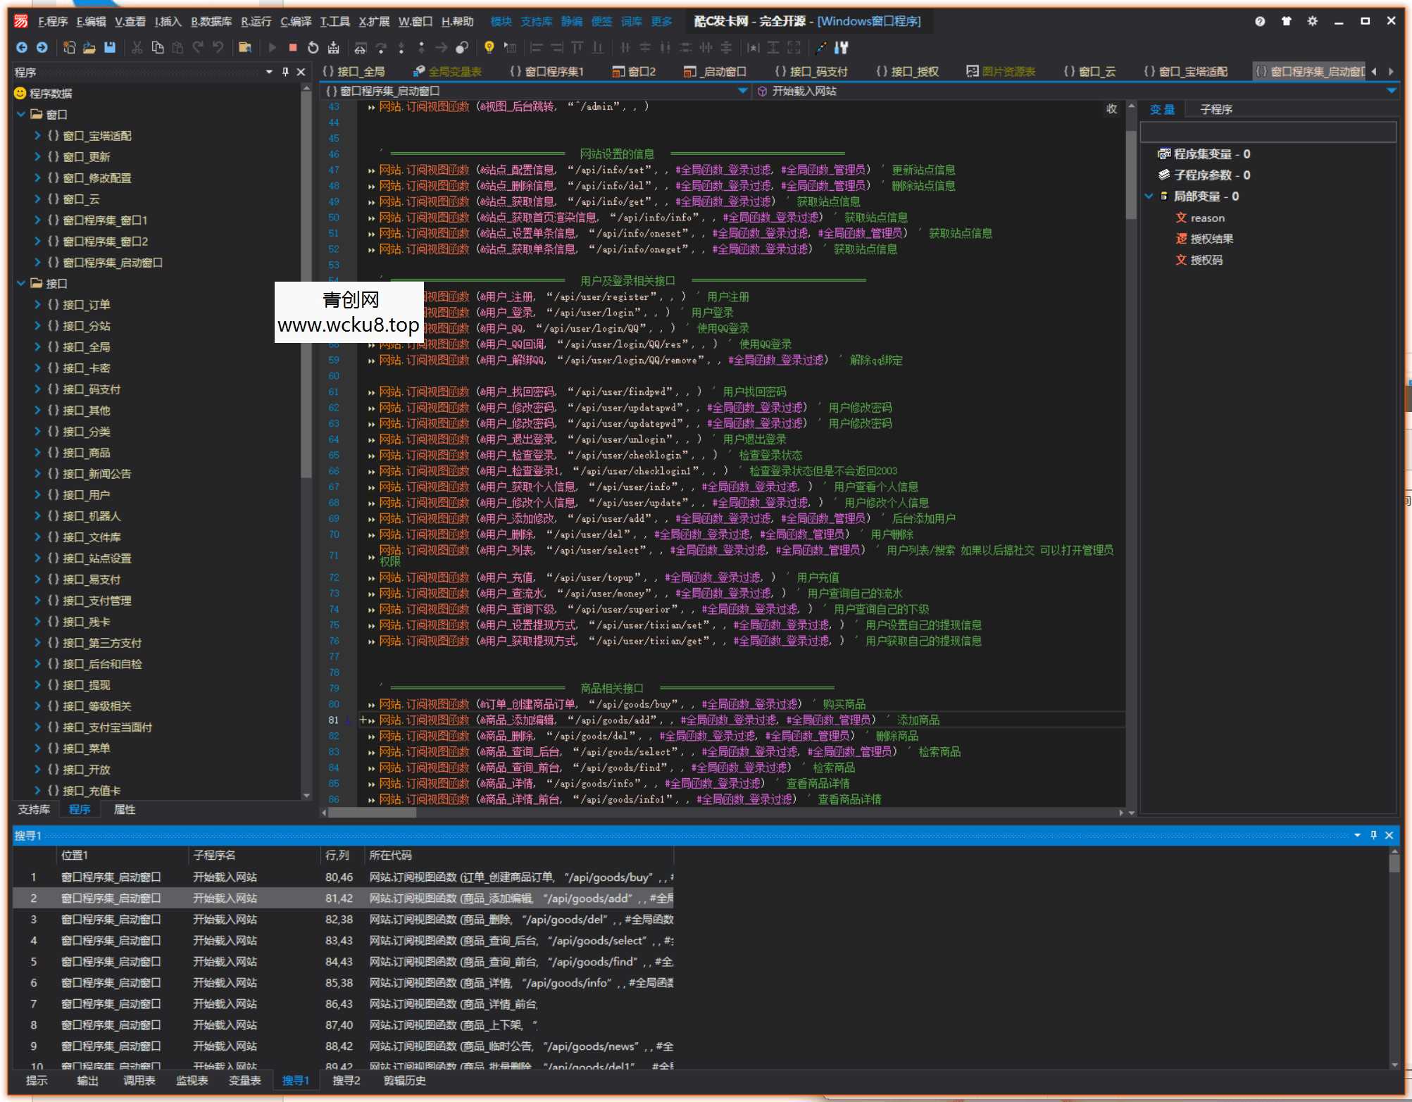Click the yellow lightbulb hint icon
This screenshot has width=1412, height=1102.
tap(489, 47)
